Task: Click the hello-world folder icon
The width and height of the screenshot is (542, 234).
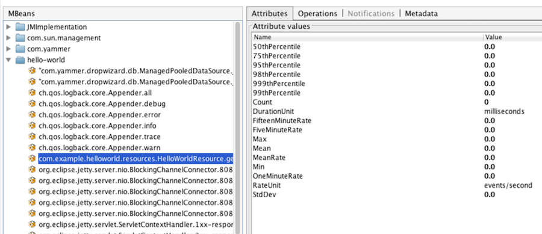Action: (x=20, y=60)
